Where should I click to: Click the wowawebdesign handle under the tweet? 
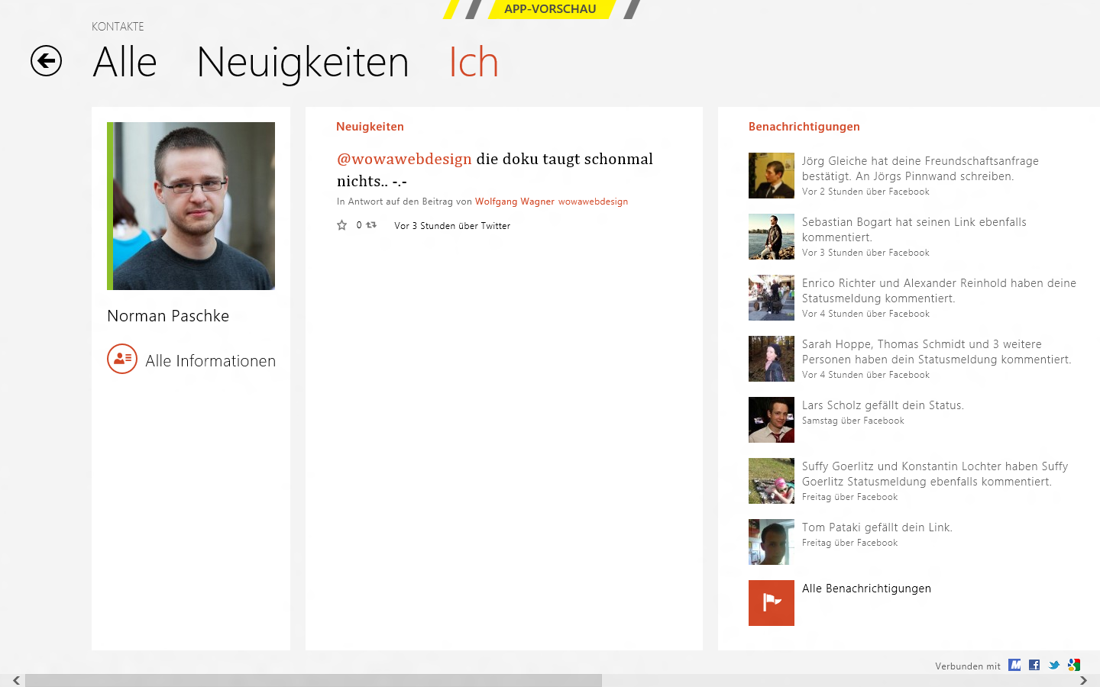(593, 202)
